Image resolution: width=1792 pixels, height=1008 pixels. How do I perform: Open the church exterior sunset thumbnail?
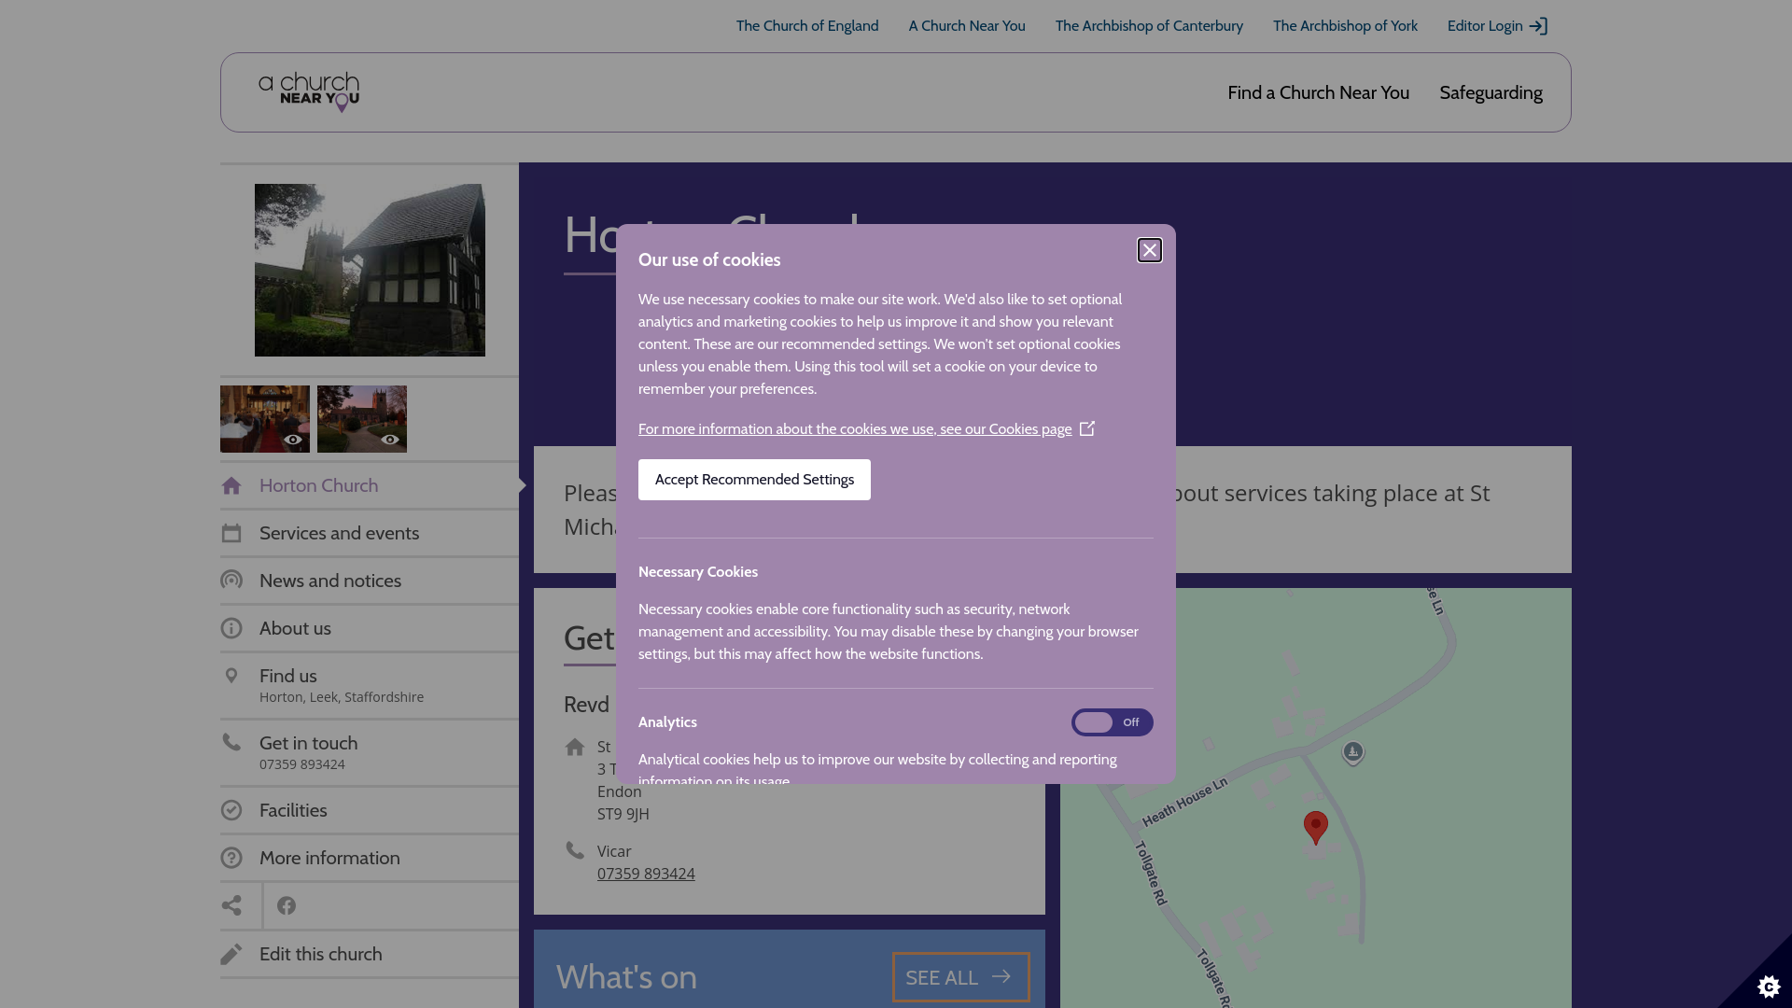pos(362,419)
